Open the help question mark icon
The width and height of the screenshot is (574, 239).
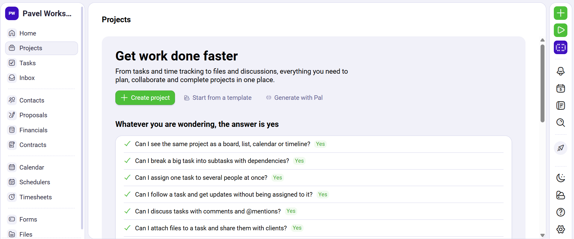click(x=560, y=212)
